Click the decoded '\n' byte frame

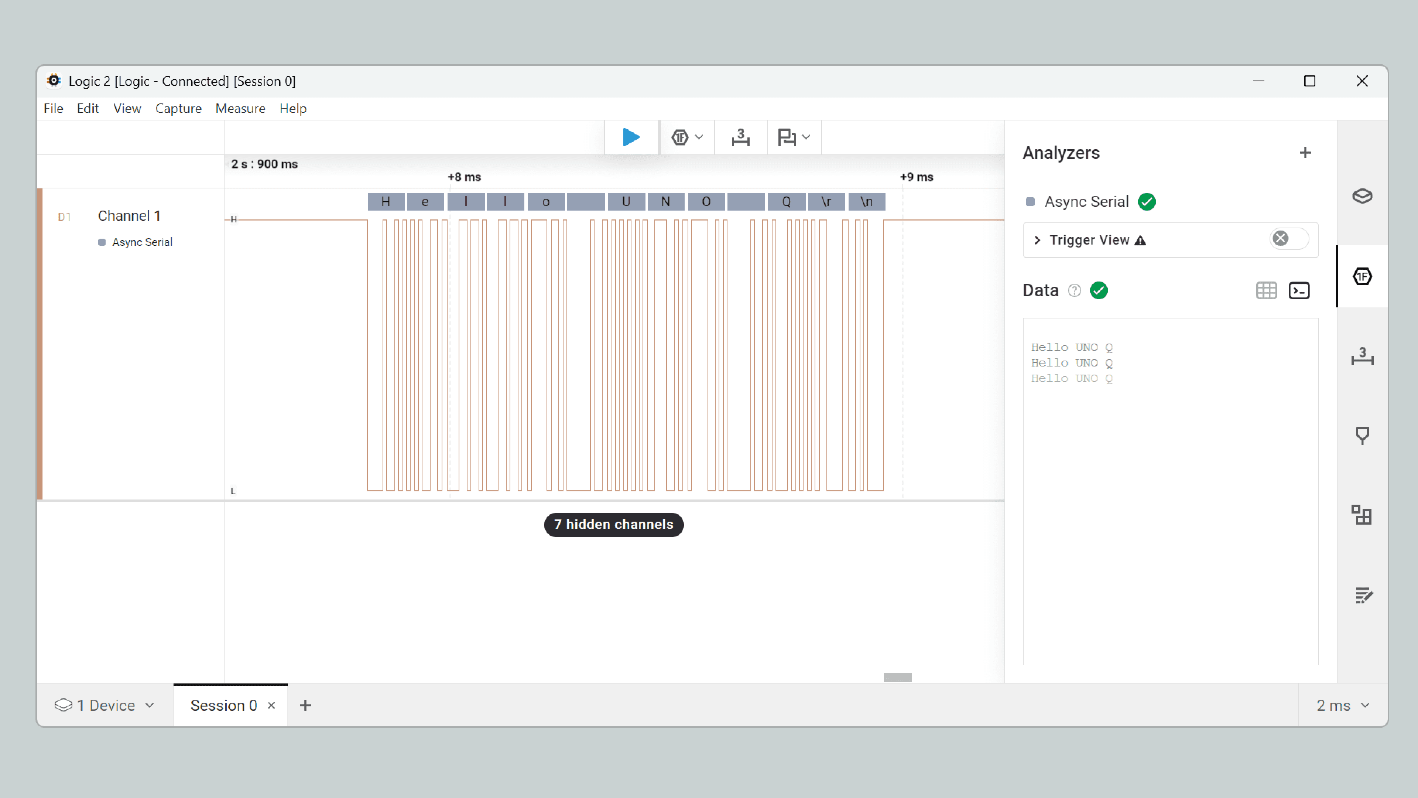coord(866,202)
